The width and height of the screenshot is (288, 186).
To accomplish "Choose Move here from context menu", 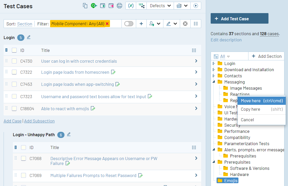I will click(262, 101).
